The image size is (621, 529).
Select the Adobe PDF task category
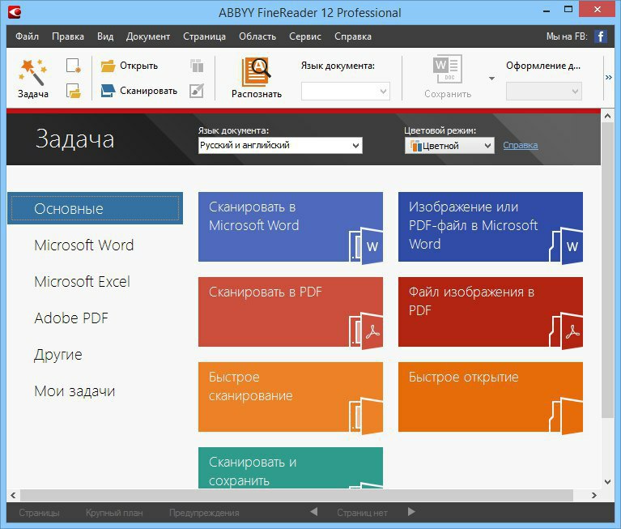pyautogui.click(x=71, y=318)
